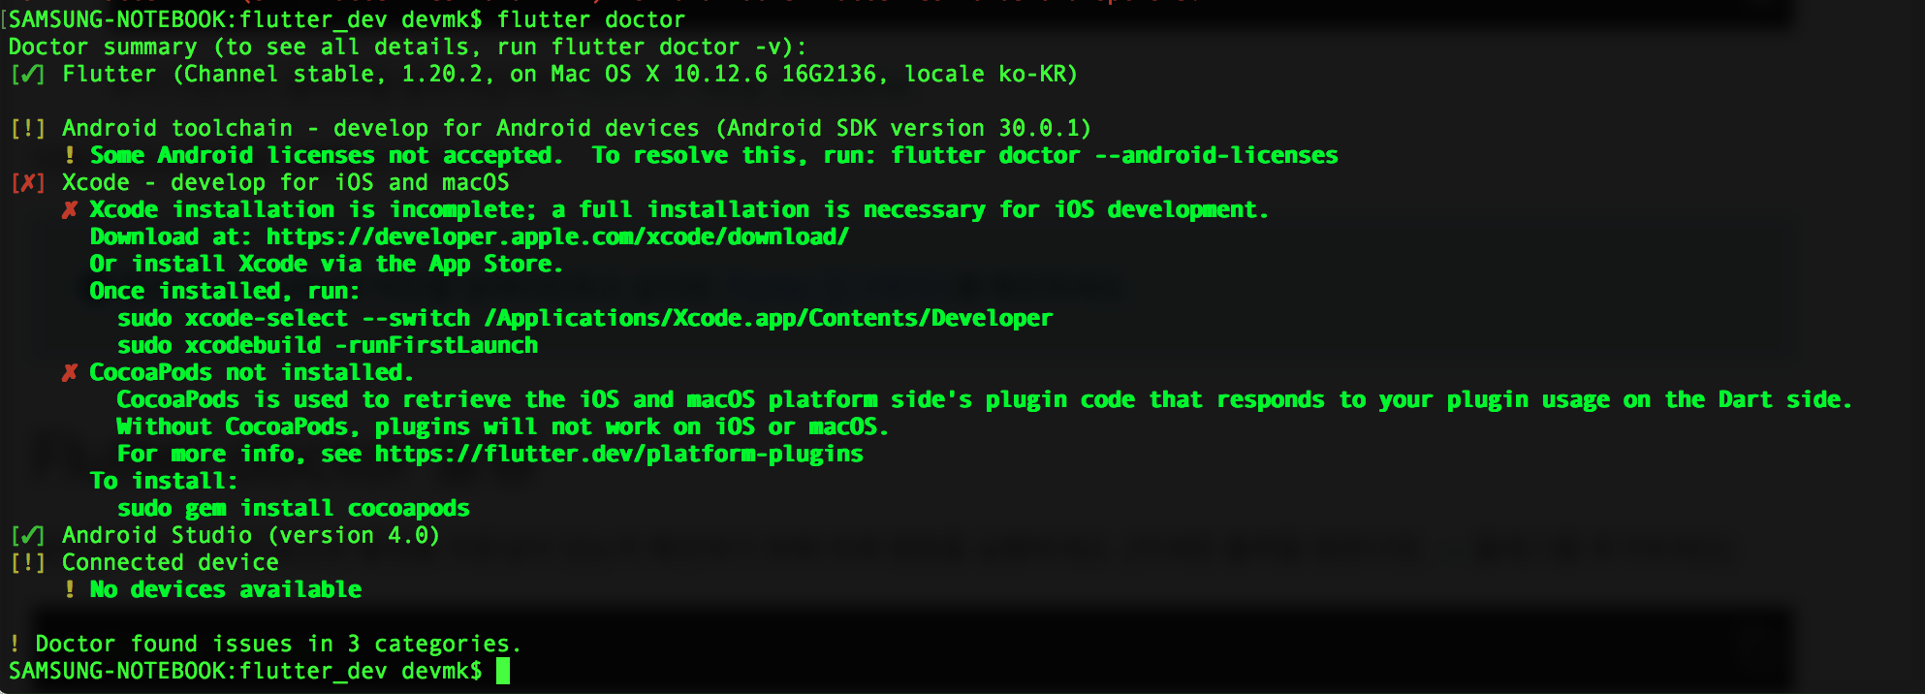Click 'Xcode - develop for iOS and macOS' line
The width and height of the screenshot is (1925, 694).
[286, 182]
